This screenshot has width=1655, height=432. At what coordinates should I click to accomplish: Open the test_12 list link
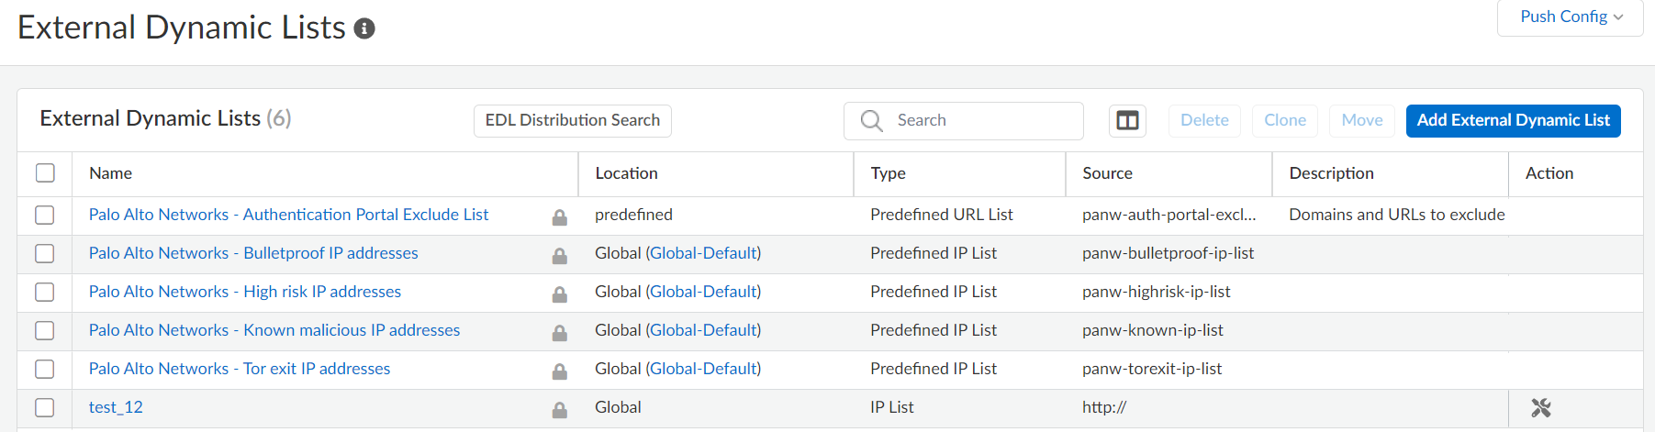pos(116,407)
